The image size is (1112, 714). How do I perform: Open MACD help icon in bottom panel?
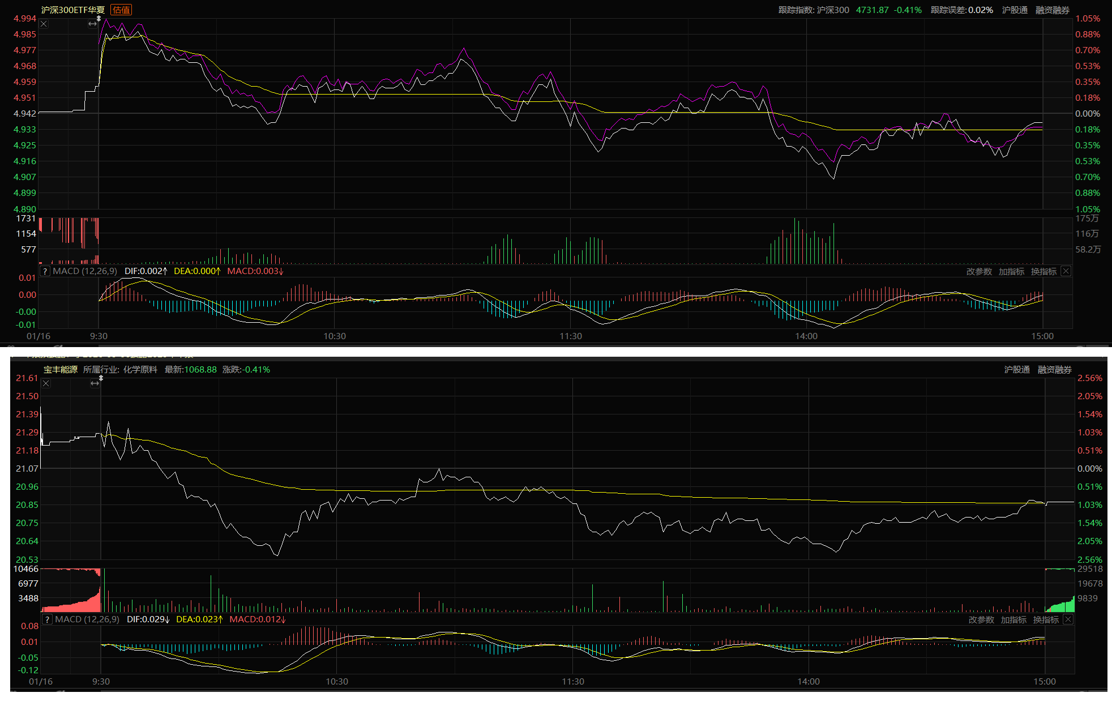pyautogui.click(x=48, y=619)
